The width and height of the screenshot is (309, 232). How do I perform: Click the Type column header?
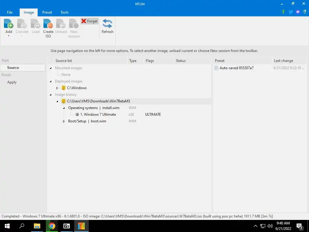[x=135, y=60]
